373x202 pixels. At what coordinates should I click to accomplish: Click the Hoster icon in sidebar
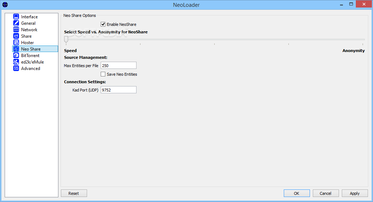[x=16, y=42]
